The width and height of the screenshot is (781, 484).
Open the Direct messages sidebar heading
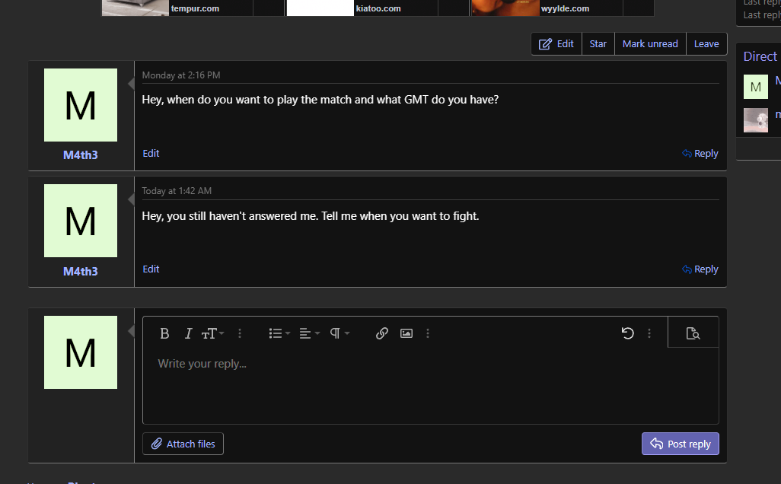(760, 57)
